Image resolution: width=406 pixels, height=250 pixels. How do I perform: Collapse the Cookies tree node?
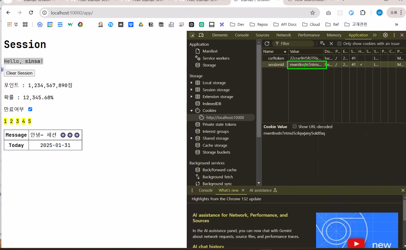(x=192, y=110)
